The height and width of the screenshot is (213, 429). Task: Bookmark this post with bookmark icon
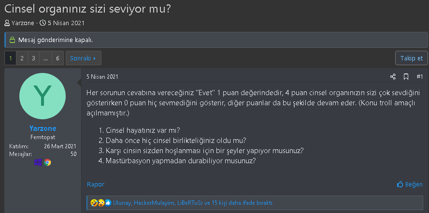tap(406, 77)
